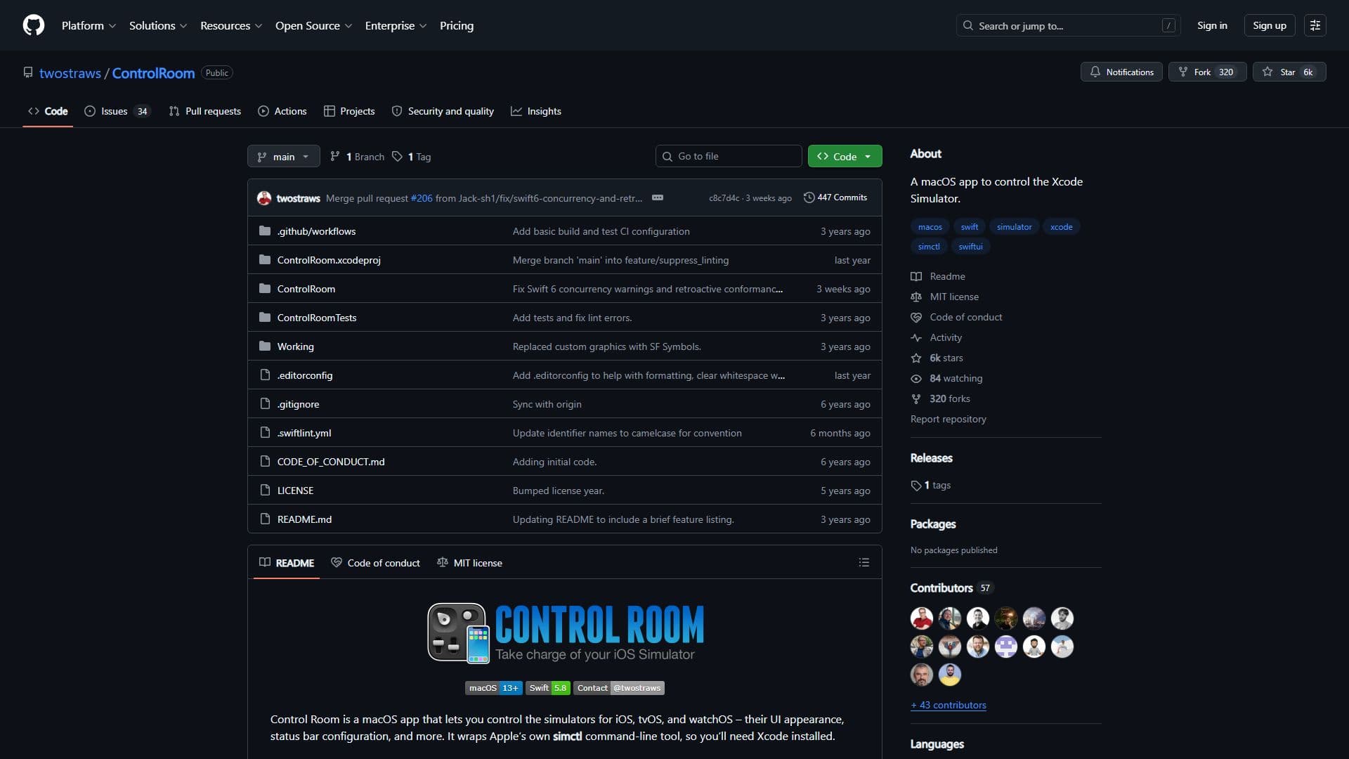Click the Contact @twostraws badge
1349x759 pixels.
pyautogui.click(x=619, y=688)
